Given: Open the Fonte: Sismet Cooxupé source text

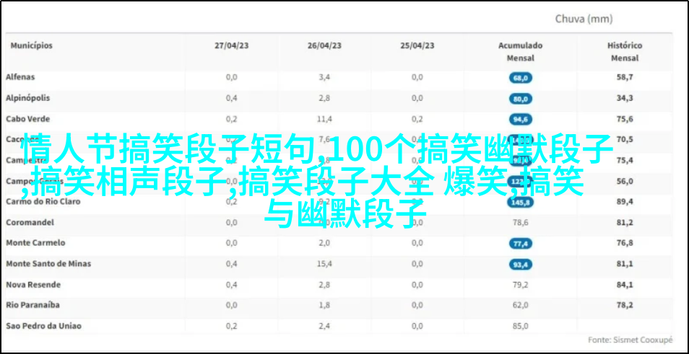Looking at the screenshot, I should pyautogui.click(x=630, y=339).
